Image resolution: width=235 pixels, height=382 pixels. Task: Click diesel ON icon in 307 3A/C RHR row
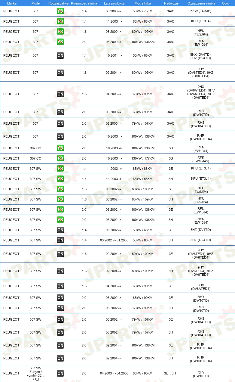point(60,136)
